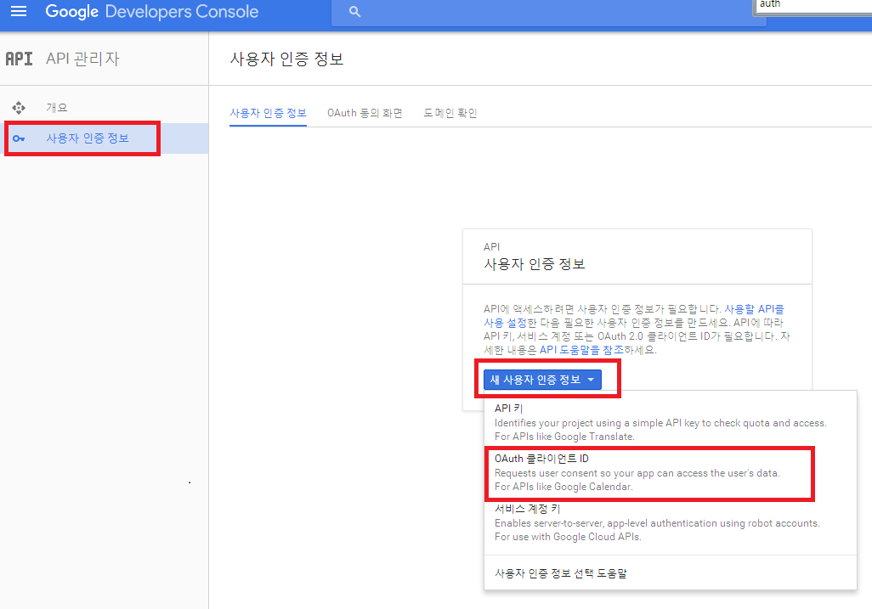The image size is (872, 609).
Task: Pick 서비스 계정 키 from the menu
Action: pos(527,510)
